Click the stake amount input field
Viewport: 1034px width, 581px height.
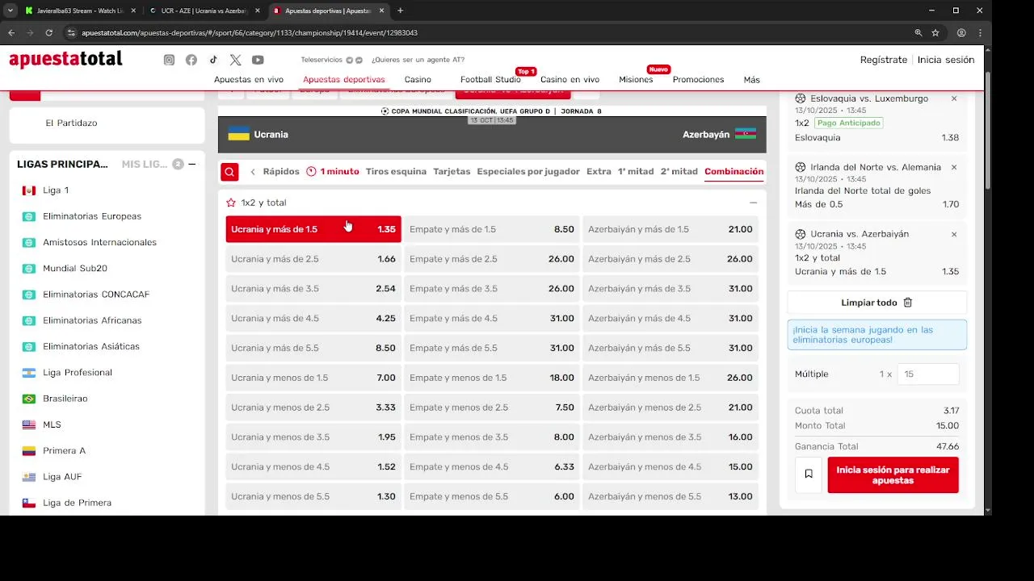tap(928, 374)
